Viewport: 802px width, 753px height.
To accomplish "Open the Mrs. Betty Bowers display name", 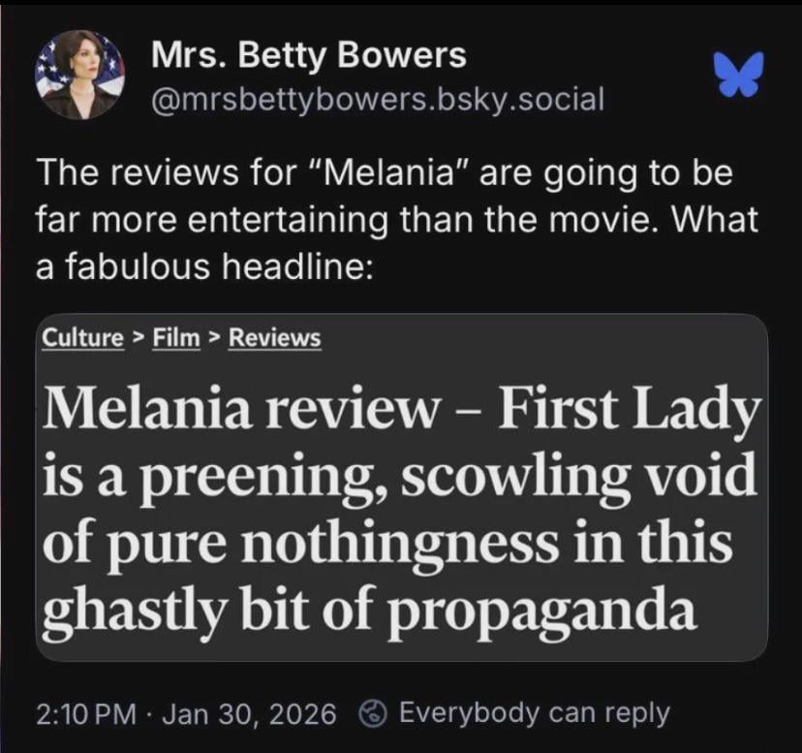I will click(309, 55).
